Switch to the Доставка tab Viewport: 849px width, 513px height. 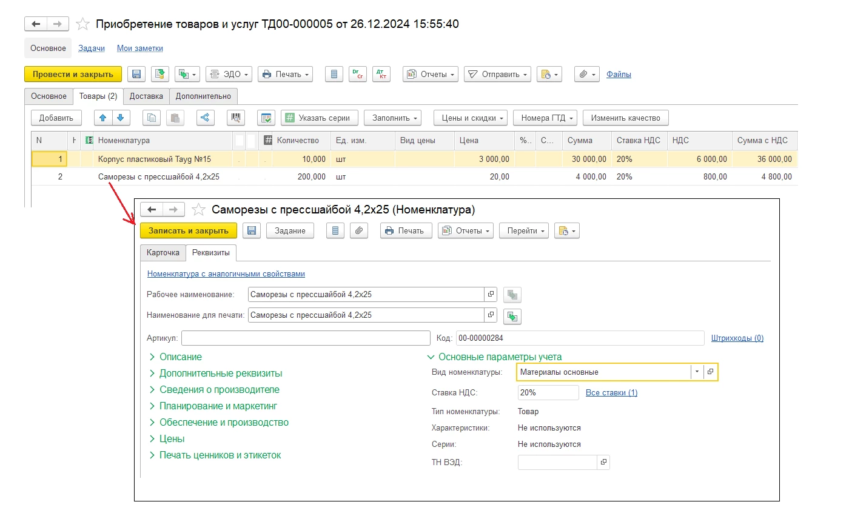[146, 96]
